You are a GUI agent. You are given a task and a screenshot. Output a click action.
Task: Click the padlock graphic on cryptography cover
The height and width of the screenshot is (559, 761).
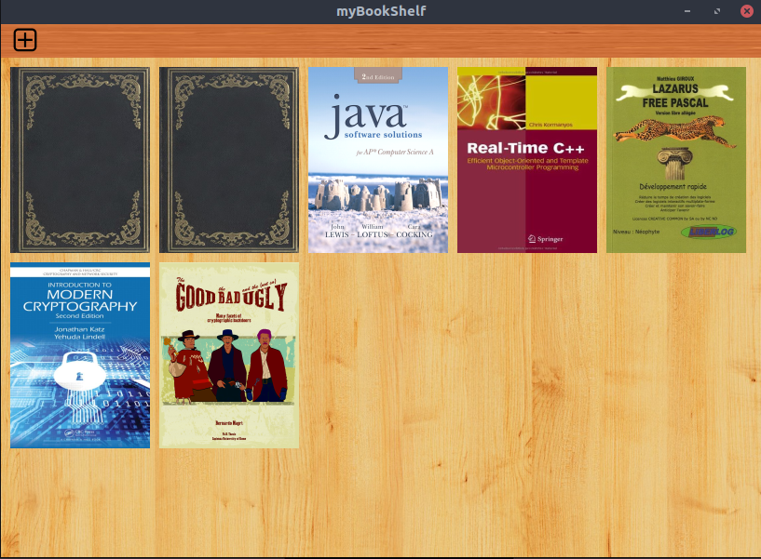tap(79, 375)
